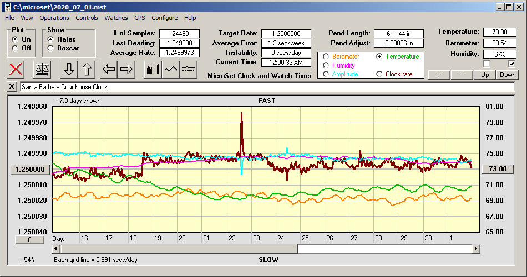Viewport: 527px width, 277px height.
Task: Click the wavy lines smoothing icon
Action: pyautogui.click(x=189, y=69)
